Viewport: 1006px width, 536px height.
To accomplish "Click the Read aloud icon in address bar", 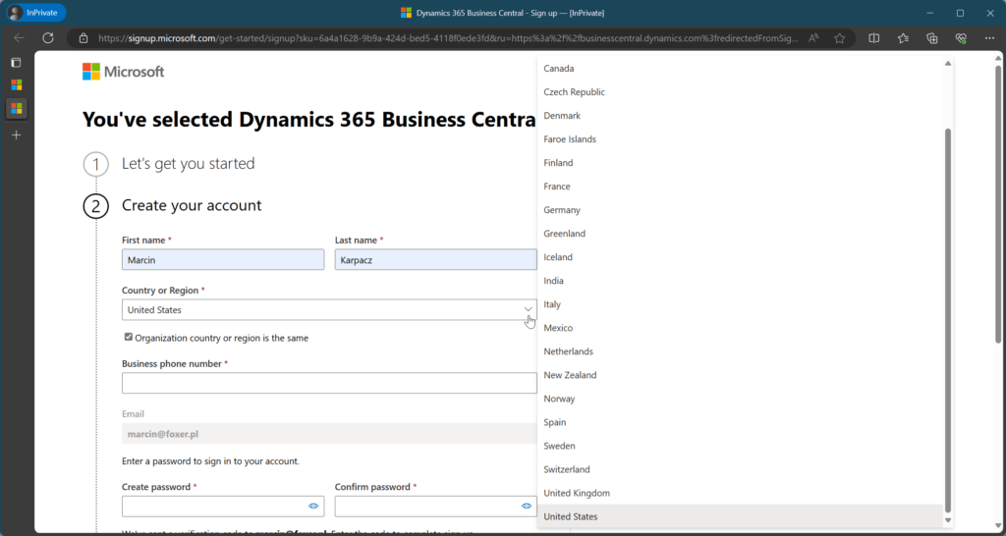I will coord(813,38).
